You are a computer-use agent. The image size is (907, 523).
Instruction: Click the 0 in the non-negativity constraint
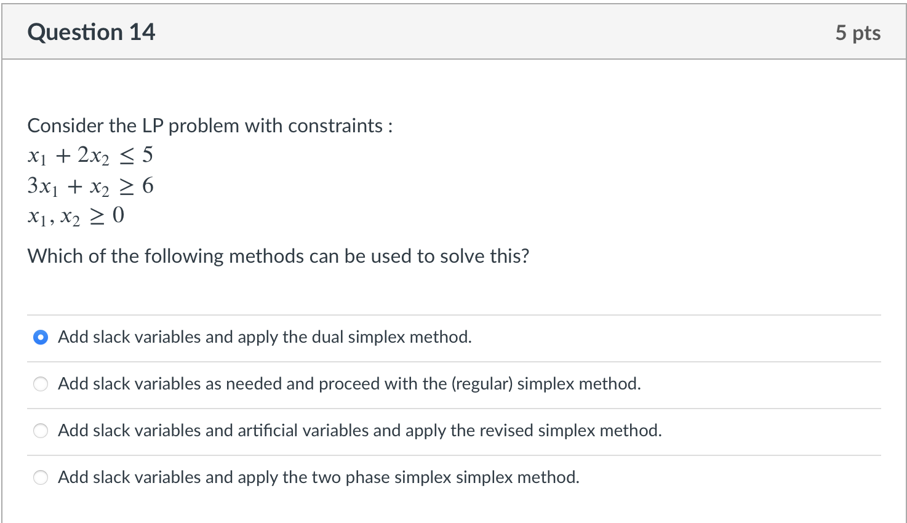tap(119, 215)
